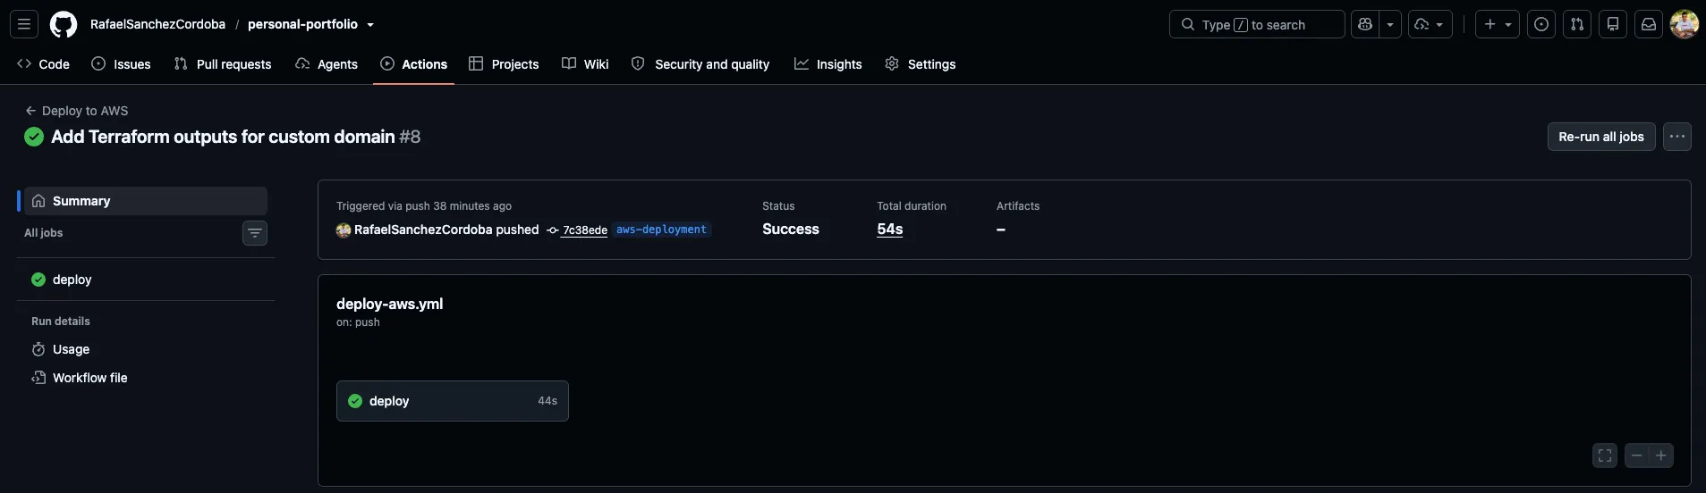1706x493 pixels.
Task: Click the Success status text
Action: [x=791, y=230]
